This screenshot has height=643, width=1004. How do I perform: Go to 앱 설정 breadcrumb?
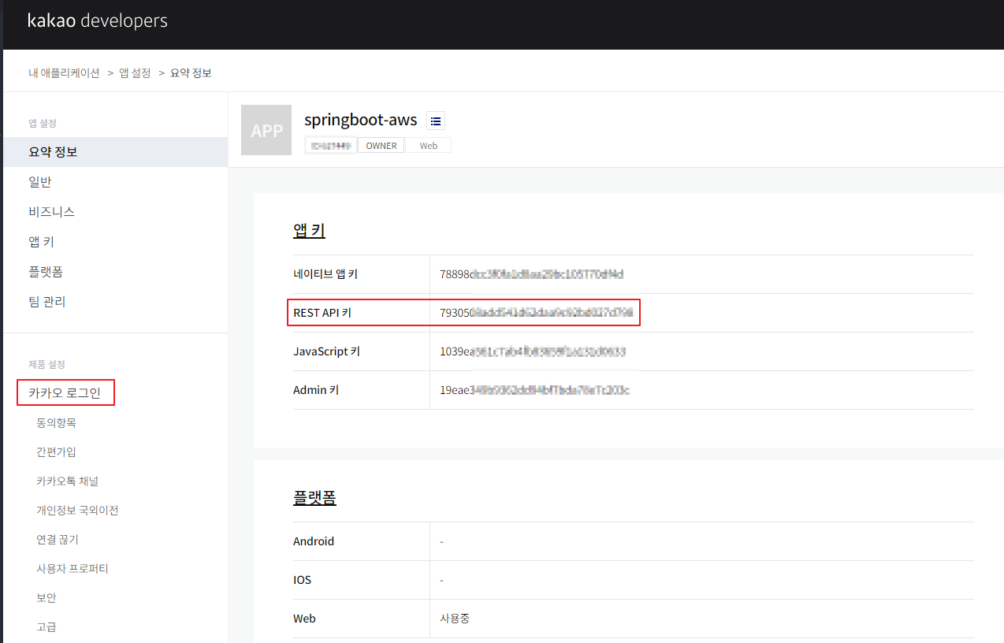point(135,73)
